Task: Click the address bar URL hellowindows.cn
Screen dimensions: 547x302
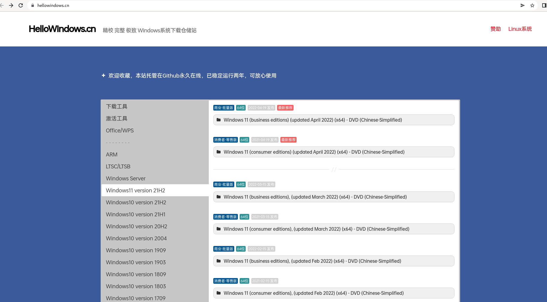Action: [x=53, y=5]
